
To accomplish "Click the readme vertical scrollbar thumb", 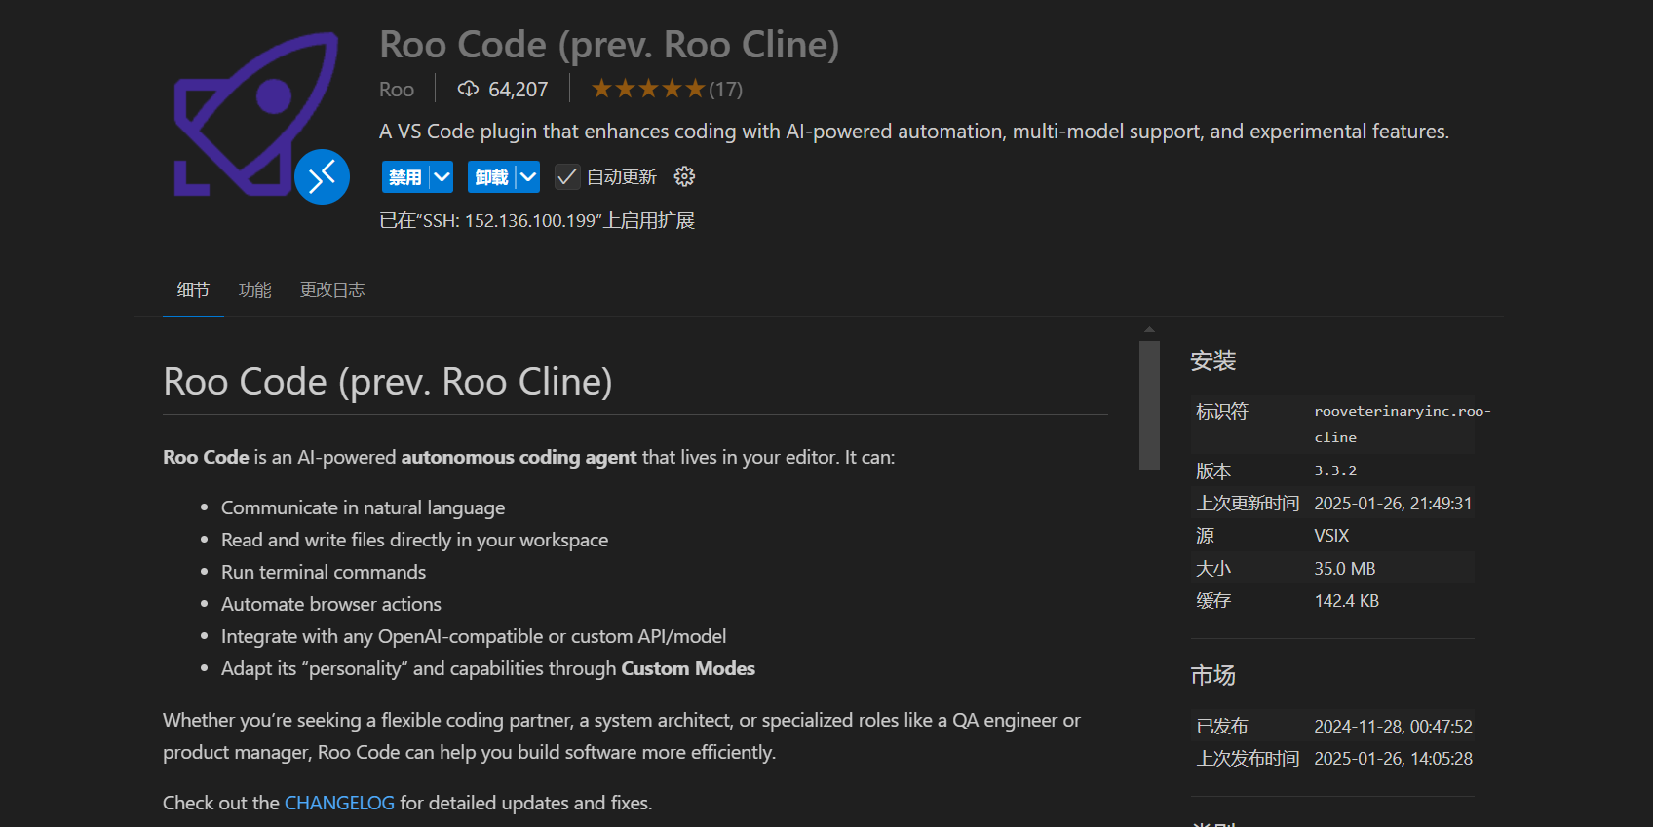I will (1149, 404).
